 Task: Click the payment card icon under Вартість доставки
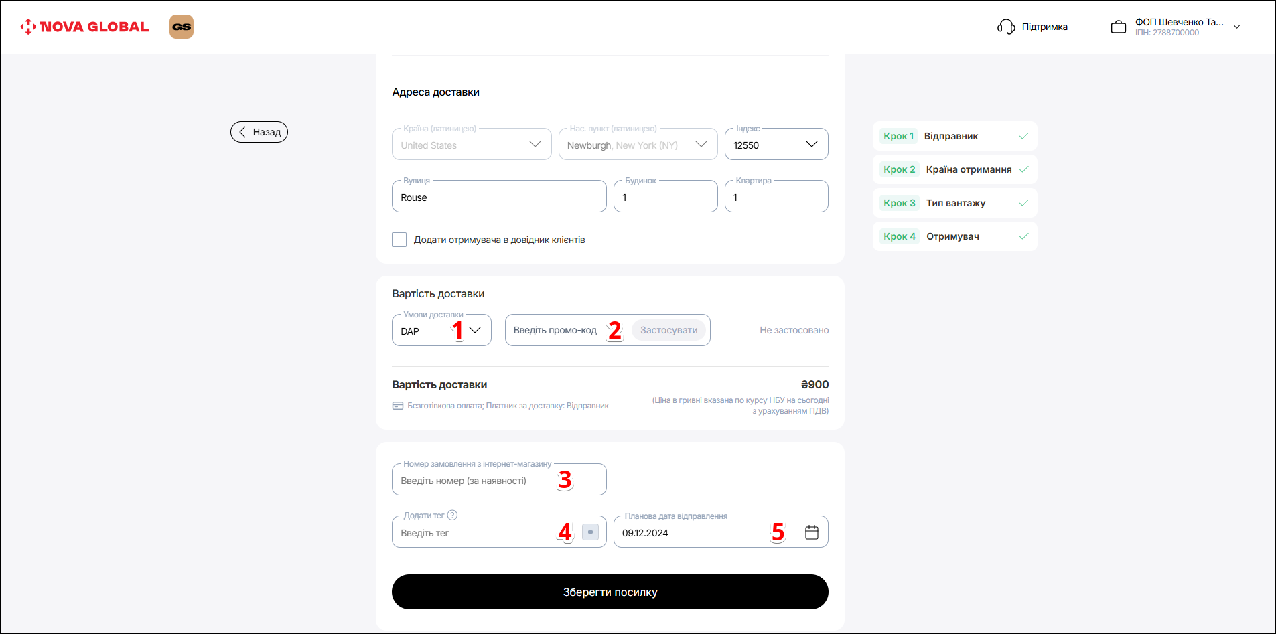[398, 406]
